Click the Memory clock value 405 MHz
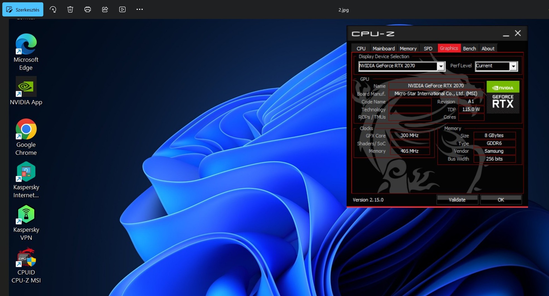The width and height of the screenshot is (549, 296). 409,151
